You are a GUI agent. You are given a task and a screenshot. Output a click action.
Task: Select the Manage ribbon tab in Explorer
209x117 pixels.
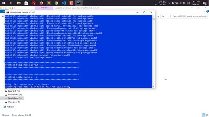44,8
